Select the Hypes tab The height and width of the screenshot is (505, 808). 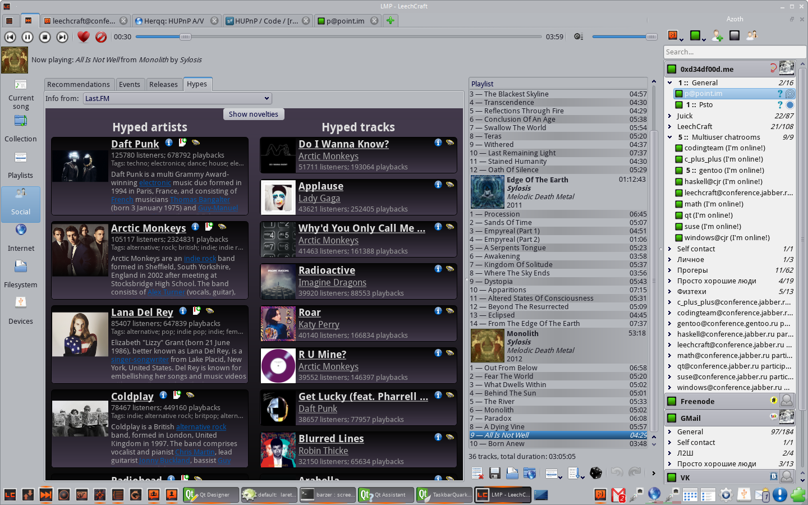pyautogui.click(x=197, y=84)
